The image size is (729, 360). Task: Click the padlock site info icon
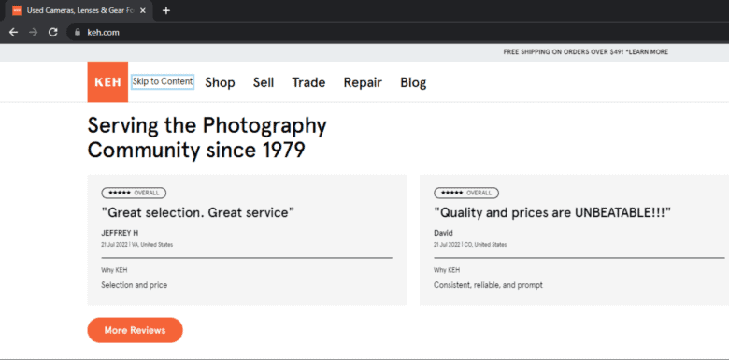coord(78,33)
